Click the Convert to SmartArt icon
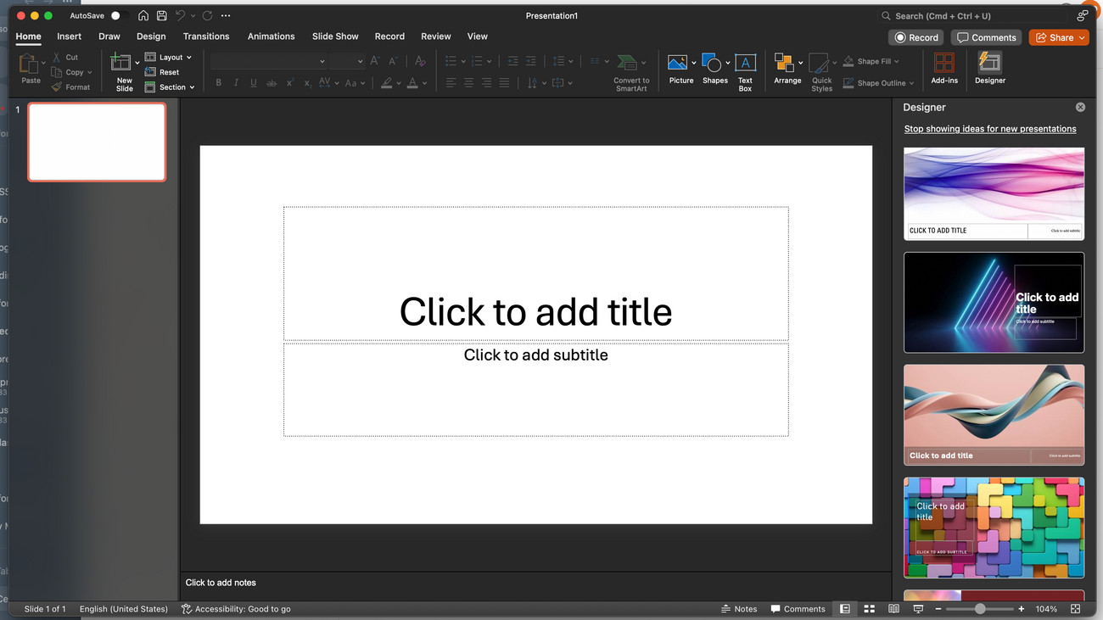 628,64
